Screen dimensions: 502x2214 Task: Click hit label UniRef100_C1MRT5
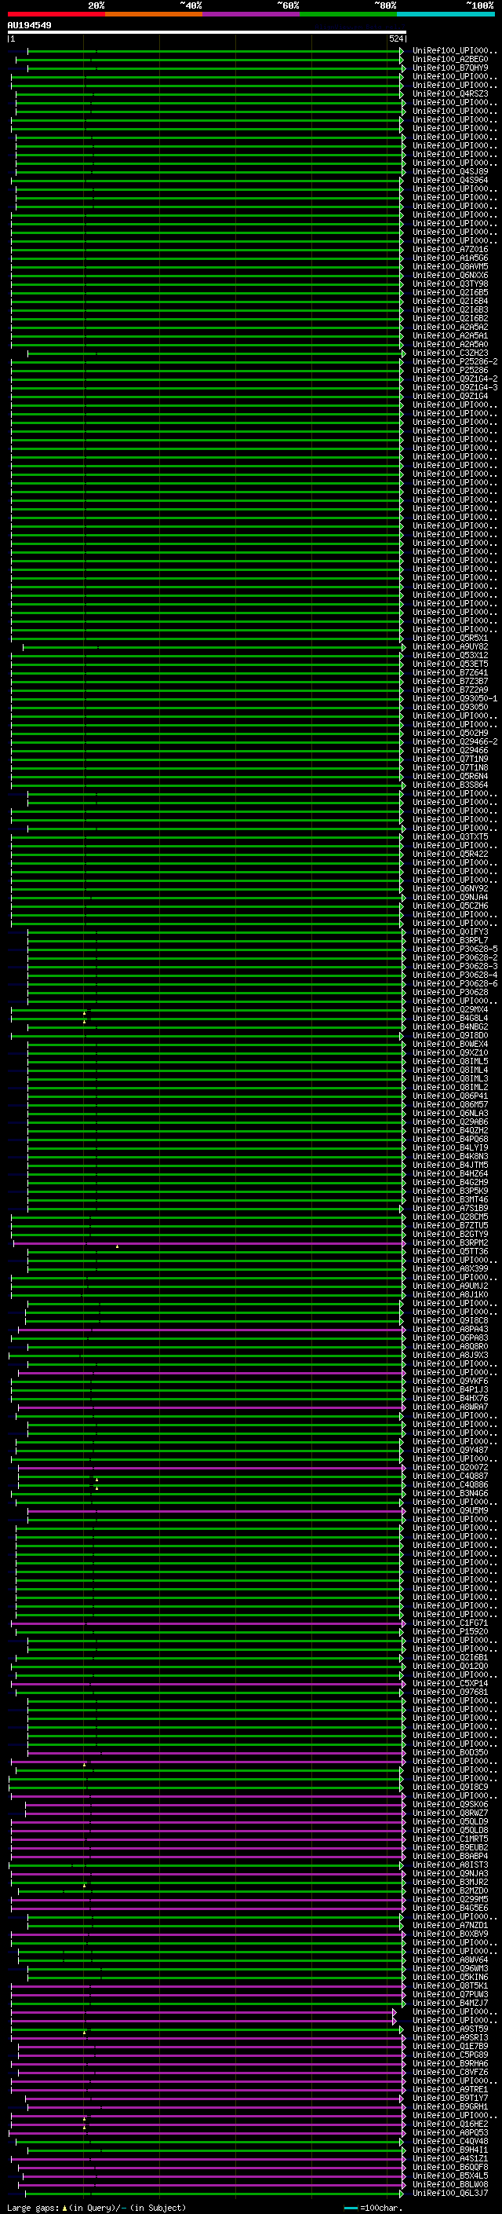[450, 1839]
